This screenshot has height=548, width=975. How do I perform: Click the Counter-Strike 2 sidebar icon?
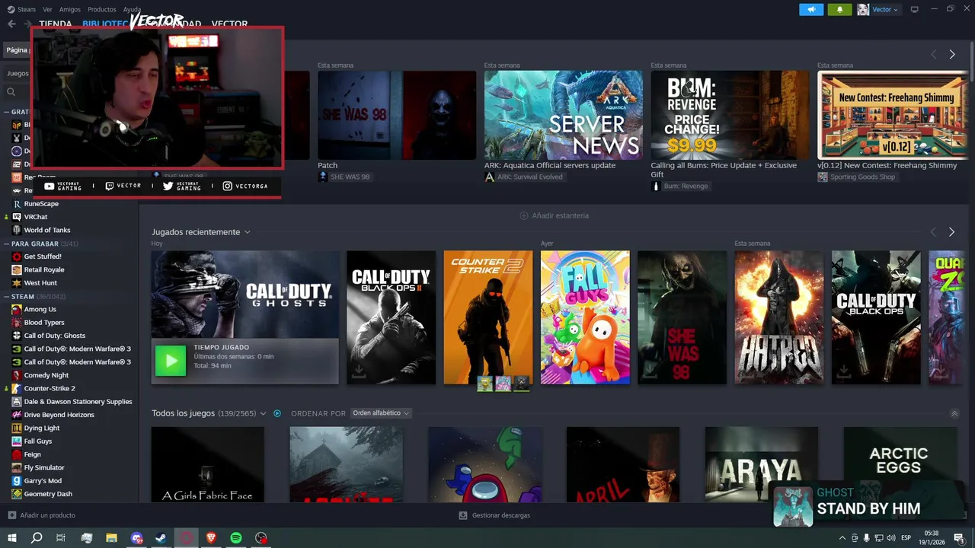17,388
